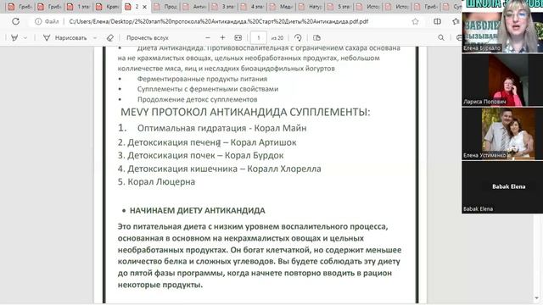The width and height of the screenshot is (543, 305).
Task: Click line Детоксикация кишечника – Коралл Хлорелла
Action: (x=220, y=169)
